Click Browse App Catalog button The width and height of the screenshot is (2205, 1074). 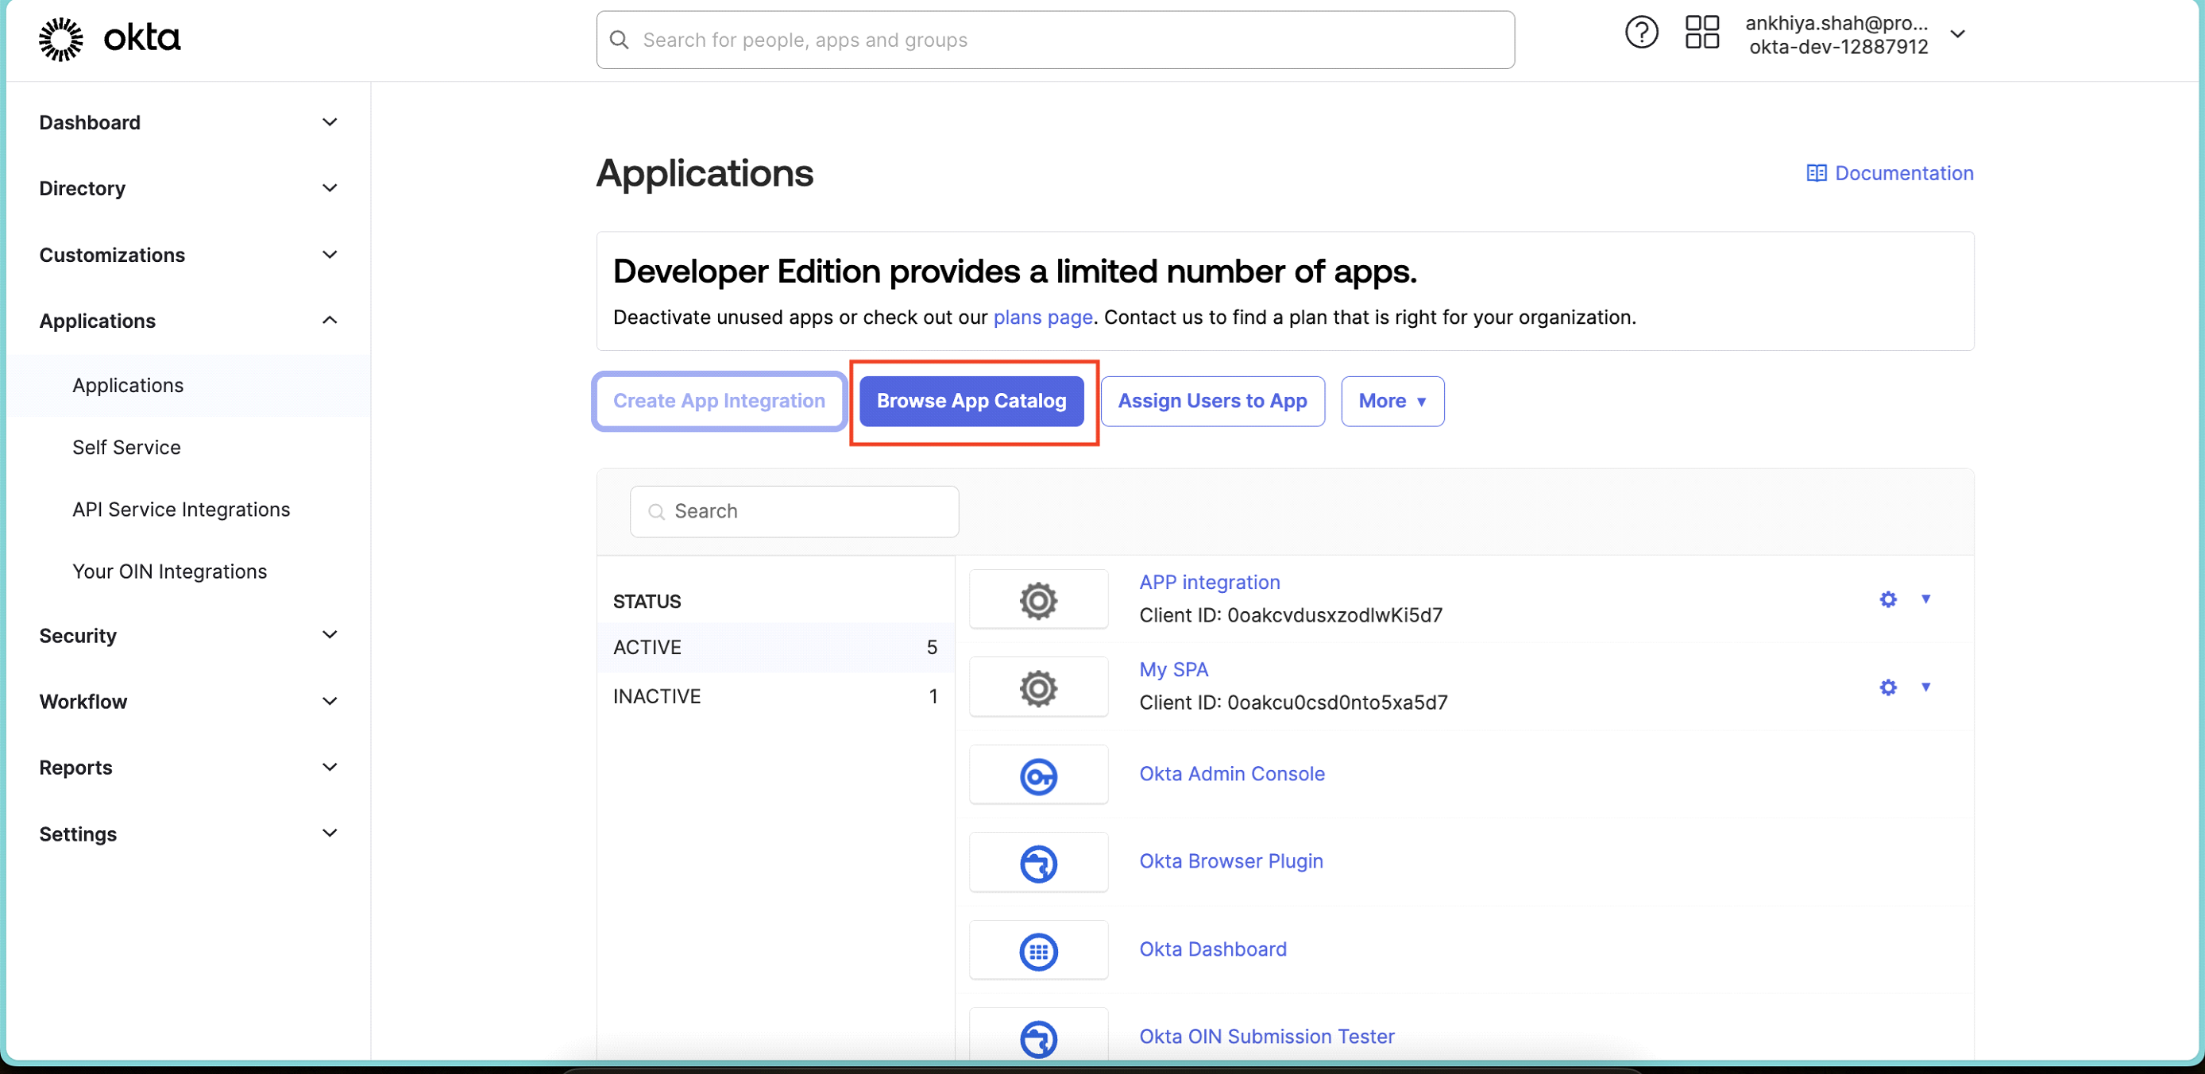pos(971,401)
